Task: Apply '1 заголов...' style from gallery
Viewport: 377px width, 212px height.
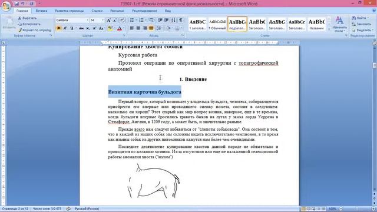Action: (x=197, y=24)
